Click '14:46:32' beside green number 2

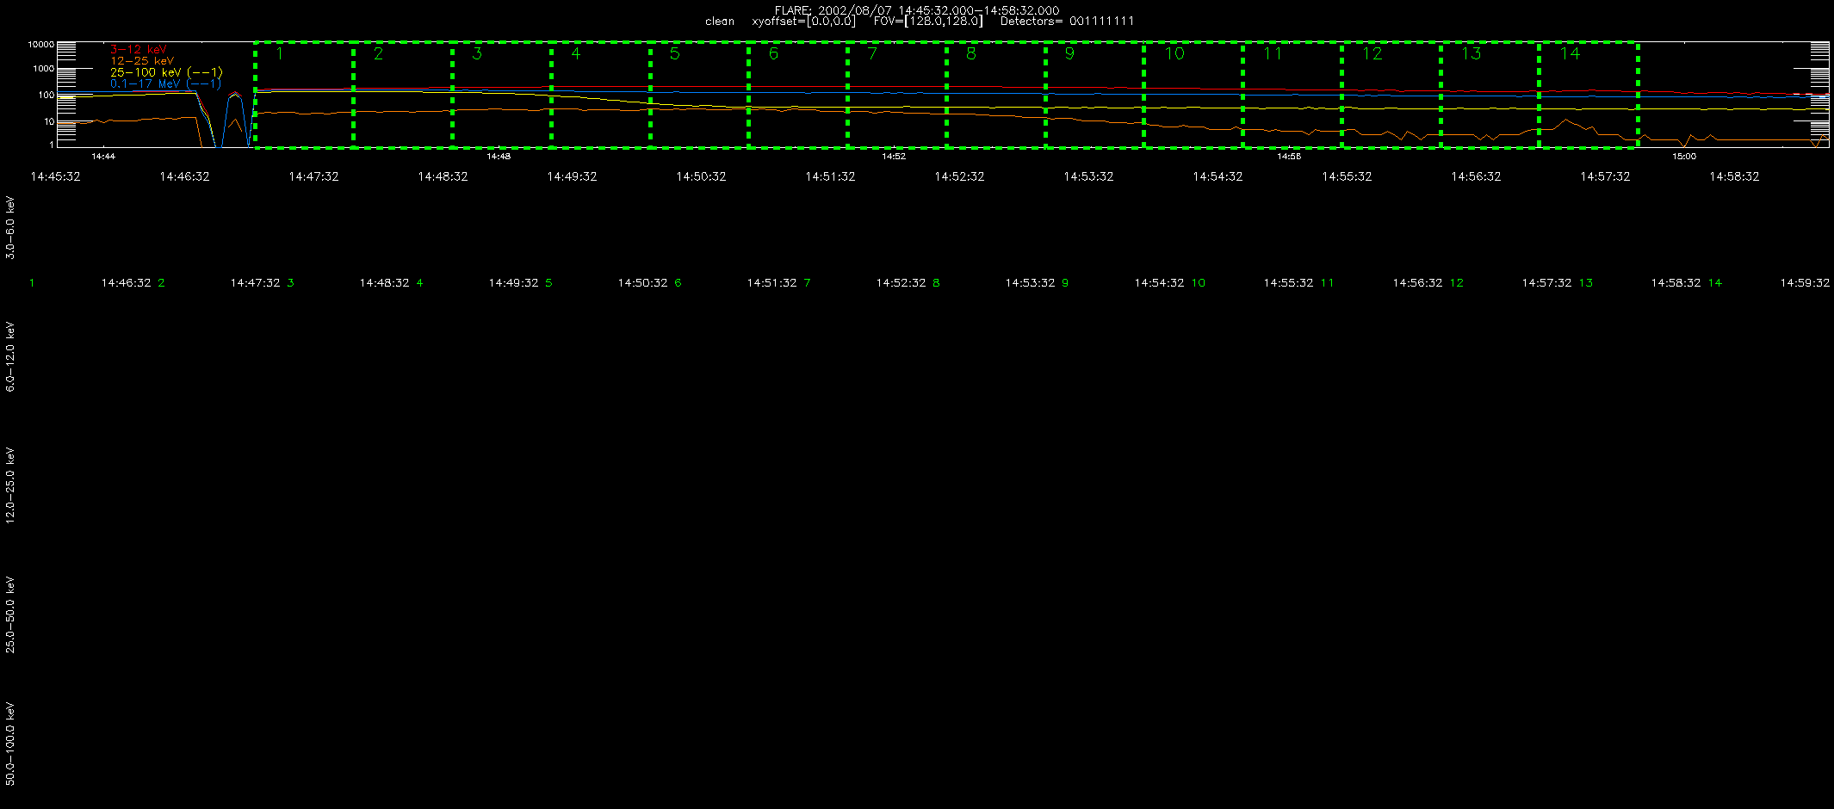click(x=126, y=283)
